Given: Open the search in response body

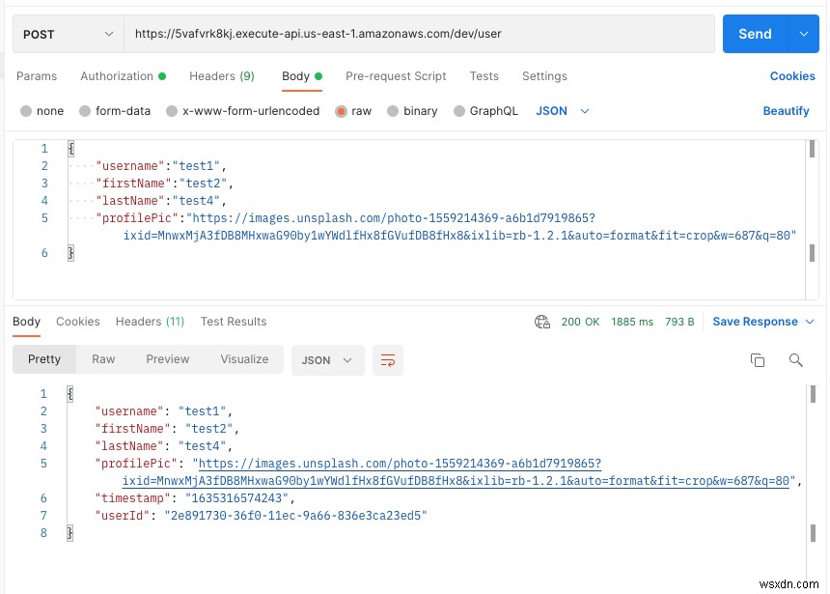Looking at the screenshot, I should 796,359.
